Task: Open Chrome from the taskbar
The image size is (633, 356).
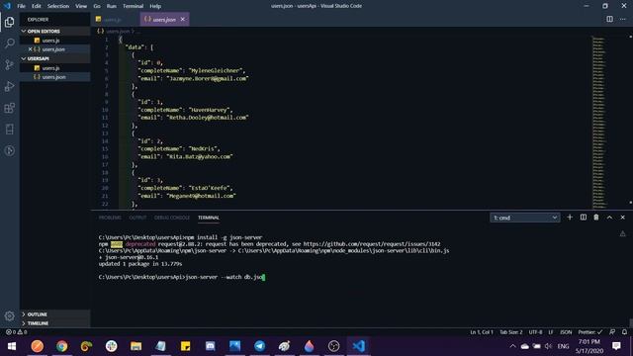Action: pos(61,346)
